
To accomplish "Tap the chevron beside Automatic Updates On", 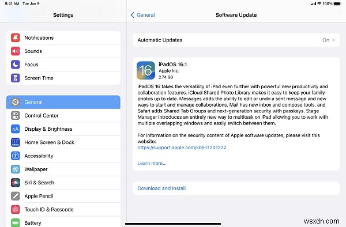I will (333, 40).
